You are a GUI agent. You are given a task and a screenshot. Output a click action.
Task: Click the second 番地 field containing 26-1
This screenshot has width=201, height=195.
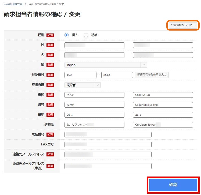pos(163,115)
